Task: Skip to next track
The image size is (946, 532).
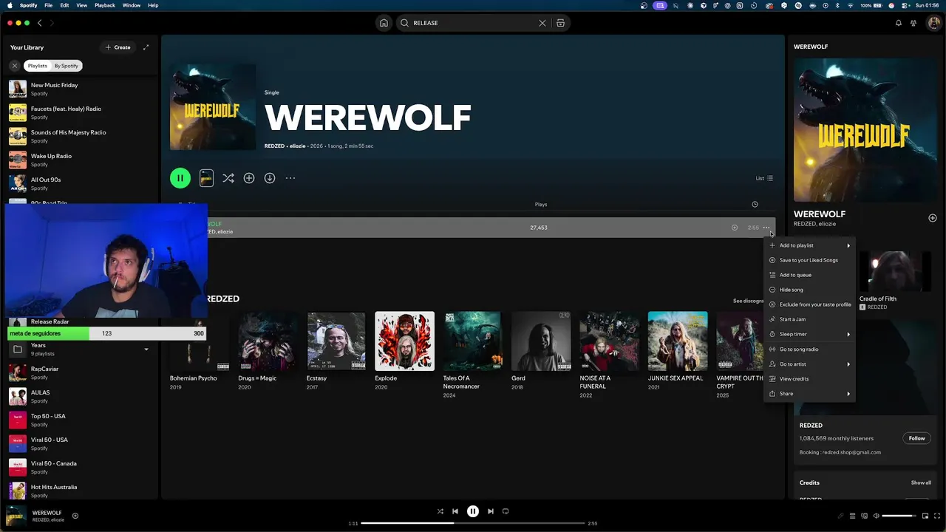Action: (491, 511)
